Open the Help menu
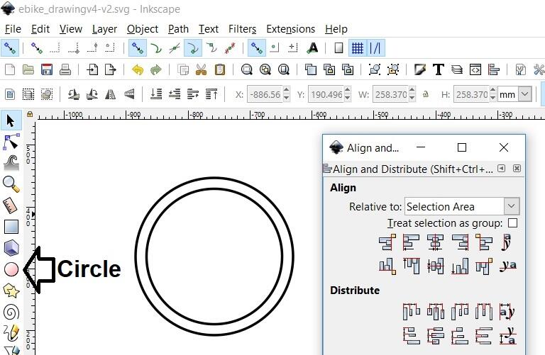This screenshot has width=545, height=355. tap(336, 29)
